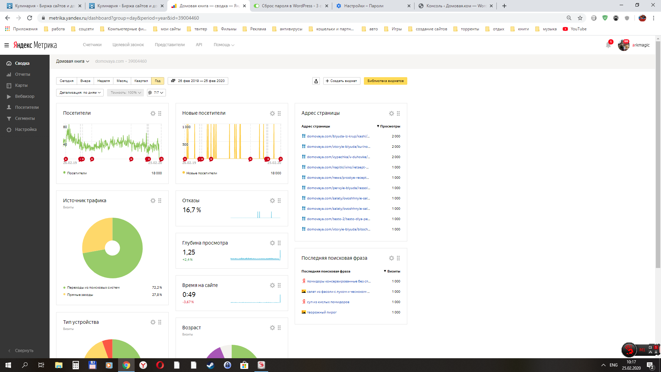Viewport: 661px width, 372px height.
Task: Click the Библиотека виджетов button
Action: (x=385, y=81)
